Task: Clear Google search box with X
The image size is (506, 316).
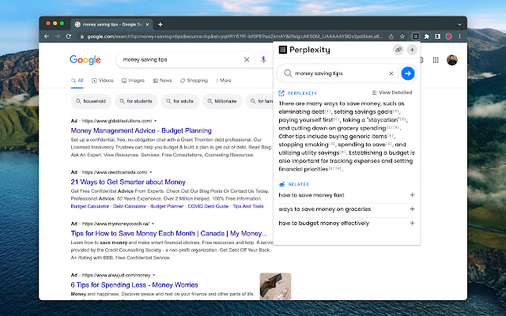Action: point(247,60)
